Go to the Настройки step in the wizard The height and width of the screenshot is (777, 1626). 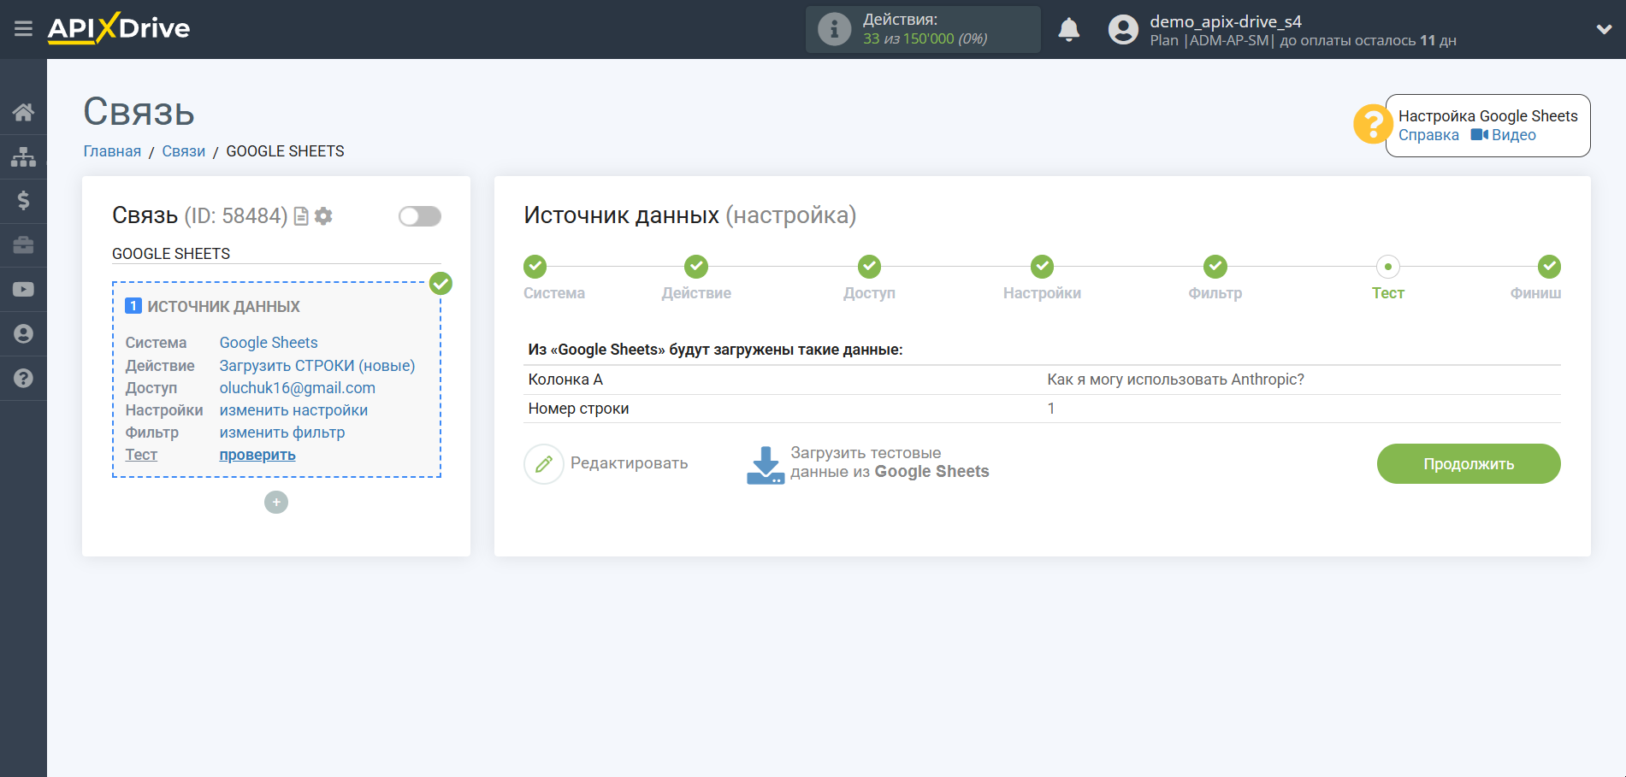pyautogui.click(x=1041, y=267)
